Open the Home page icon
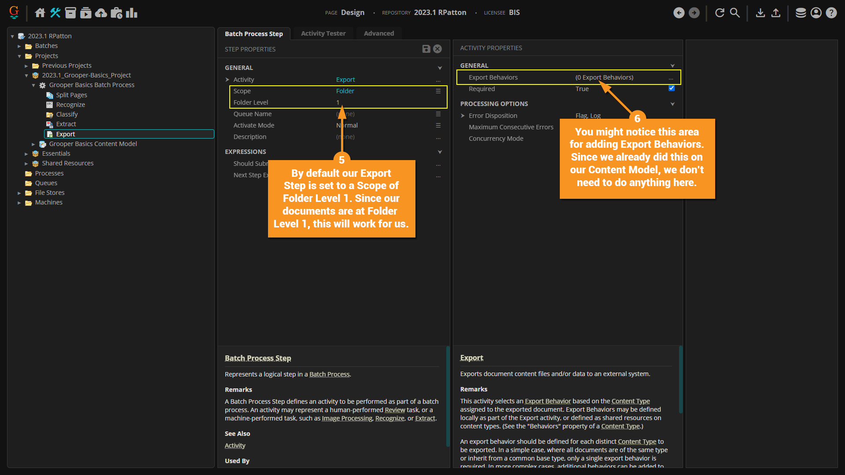The image size is (845, 475). click(x=40, y=13)
